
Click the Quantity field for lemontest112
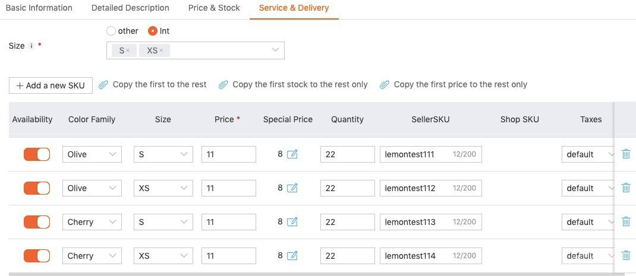[x=347, y=188]
